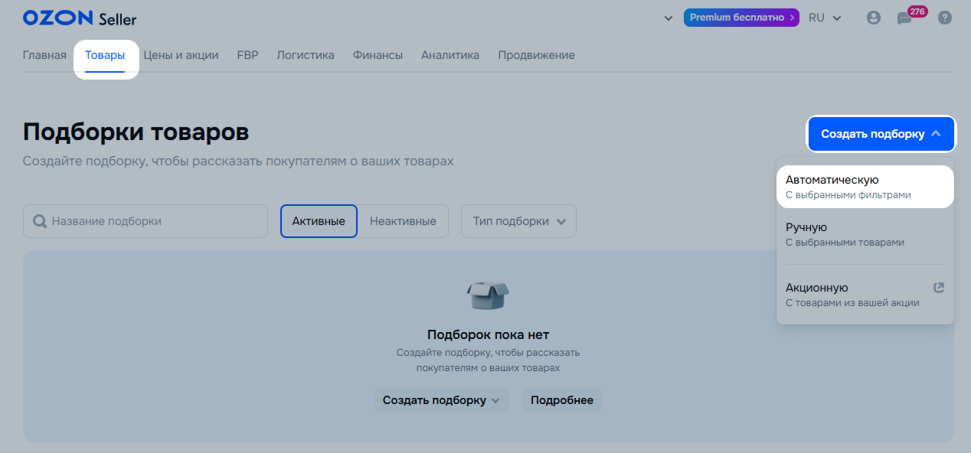Choose Ручную collection option
This screenshot has width=971, height=453.
click(x=865, y=234)
